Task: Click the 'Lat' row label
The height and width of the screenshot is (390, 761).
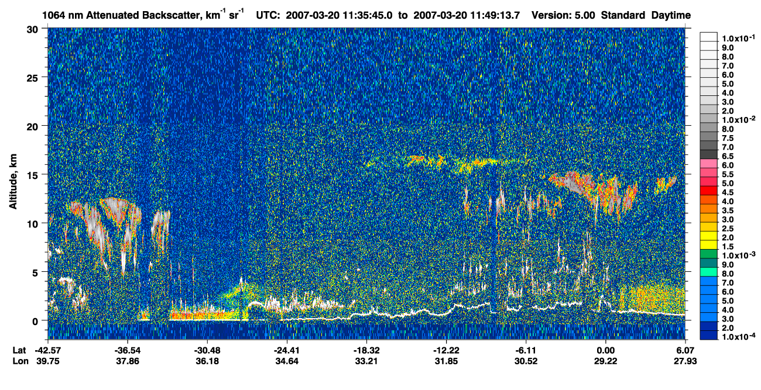Action: click(20, 350)
